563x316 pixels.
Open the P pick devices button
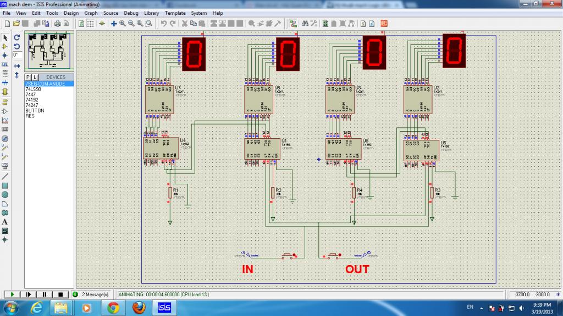(28, 77)
